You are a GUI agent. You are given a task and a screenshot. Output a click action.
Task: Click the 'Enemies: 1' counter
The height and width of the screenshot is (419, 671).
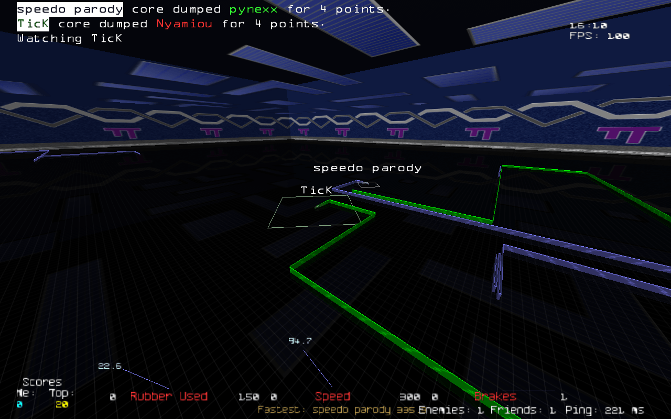(451, 410)
